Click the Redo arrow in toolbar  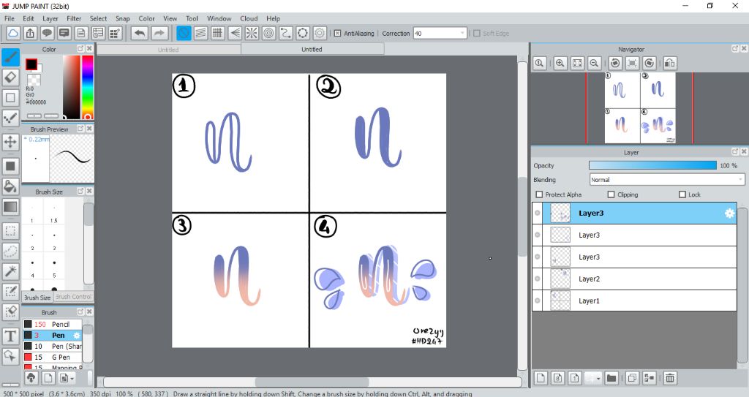159,33
